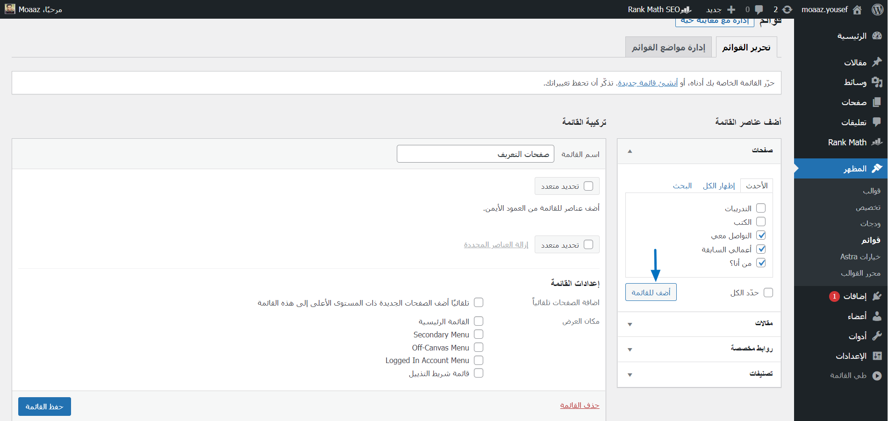Open ودجات widgets submenu item
The image size is (888, 421).
tap(870, 223)
